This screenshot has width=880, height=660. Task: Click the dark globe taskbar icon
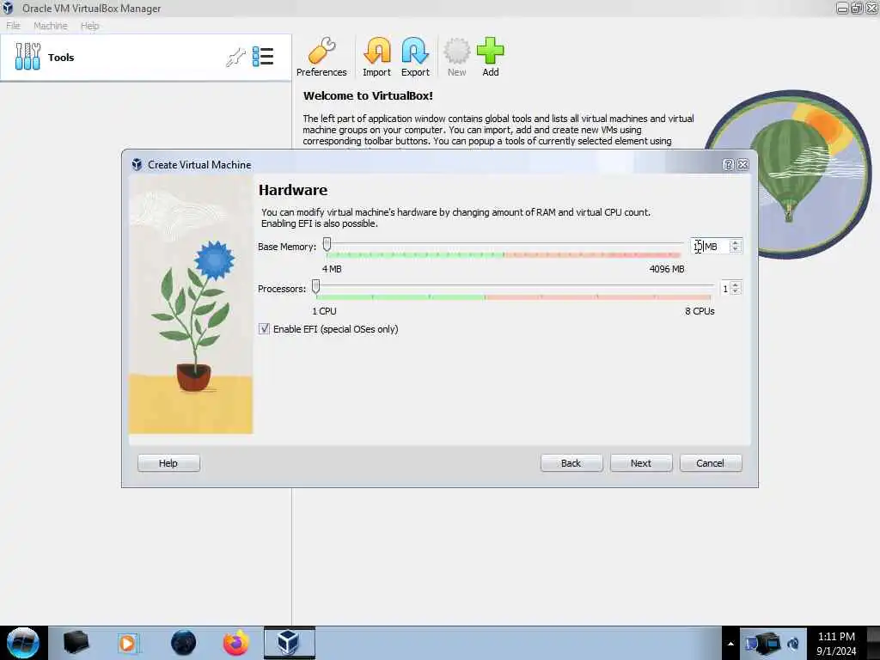click(184, 643)
